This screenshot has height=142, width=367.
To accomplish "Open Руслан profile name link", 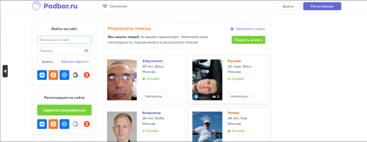I will tap(235, 61).
